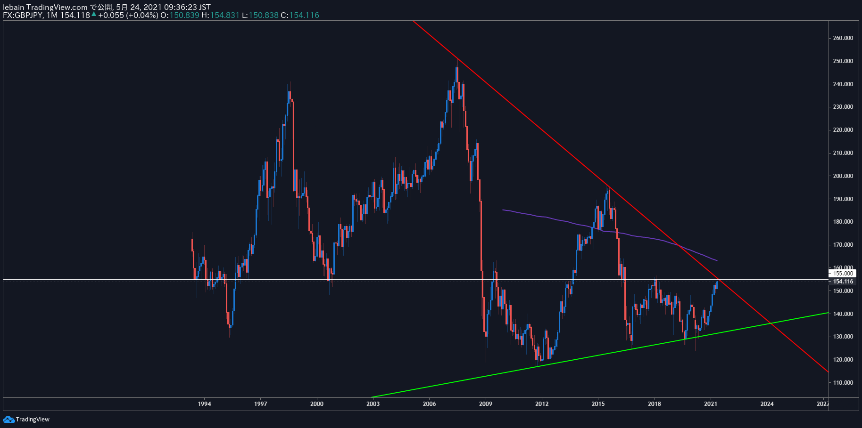862x428 pixels.
Task: Click the 130.000 price axis label
Action: pos(843,337)
